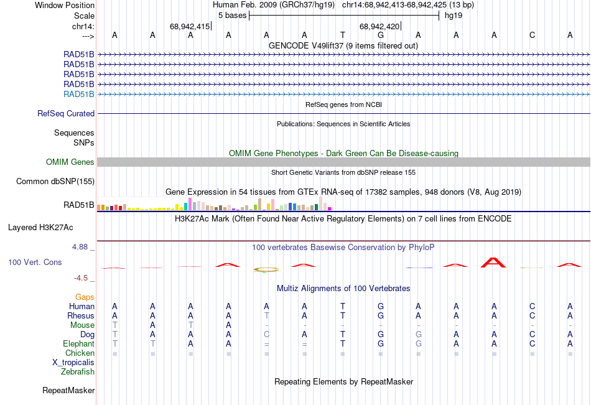Click the light-blue RAD51B transcript label

(x=79, y=94)
